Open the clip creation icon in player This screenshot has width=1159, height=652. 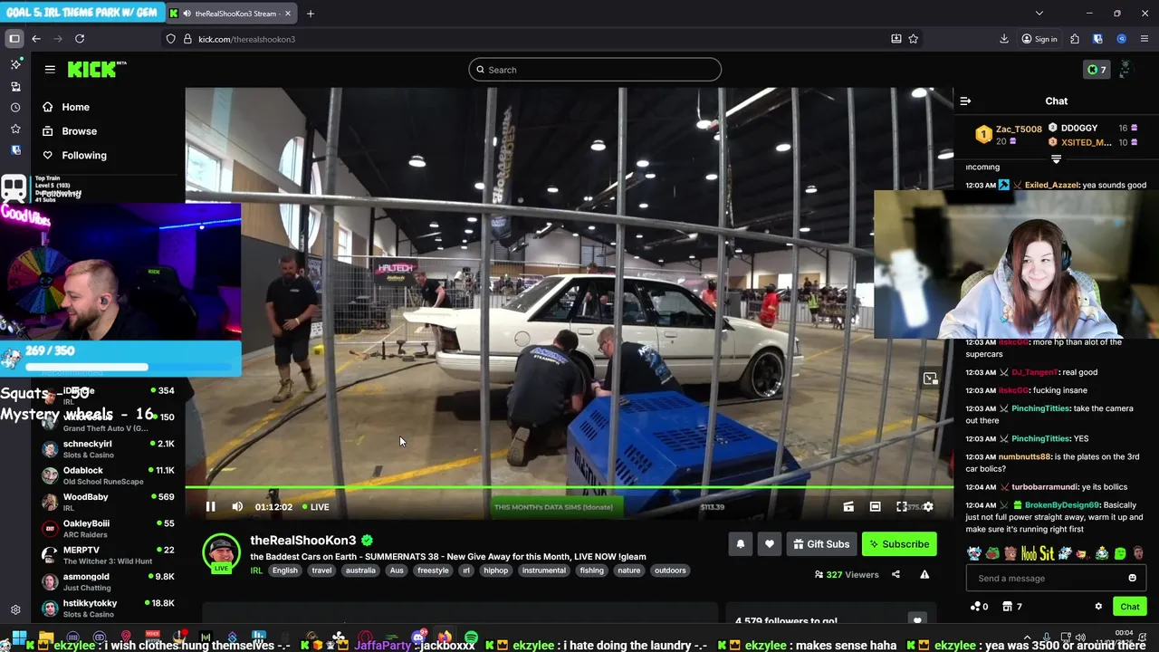click(848, 507)
